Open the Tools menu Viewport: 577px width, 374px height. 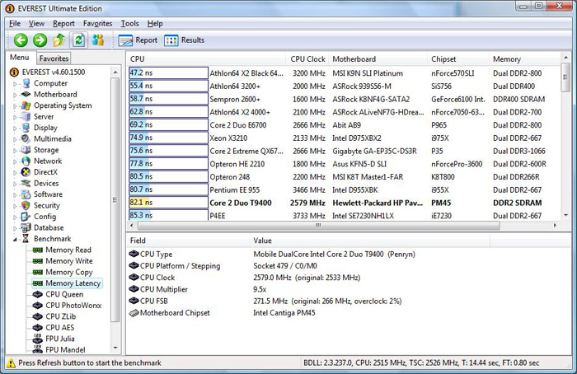(130, 24)
